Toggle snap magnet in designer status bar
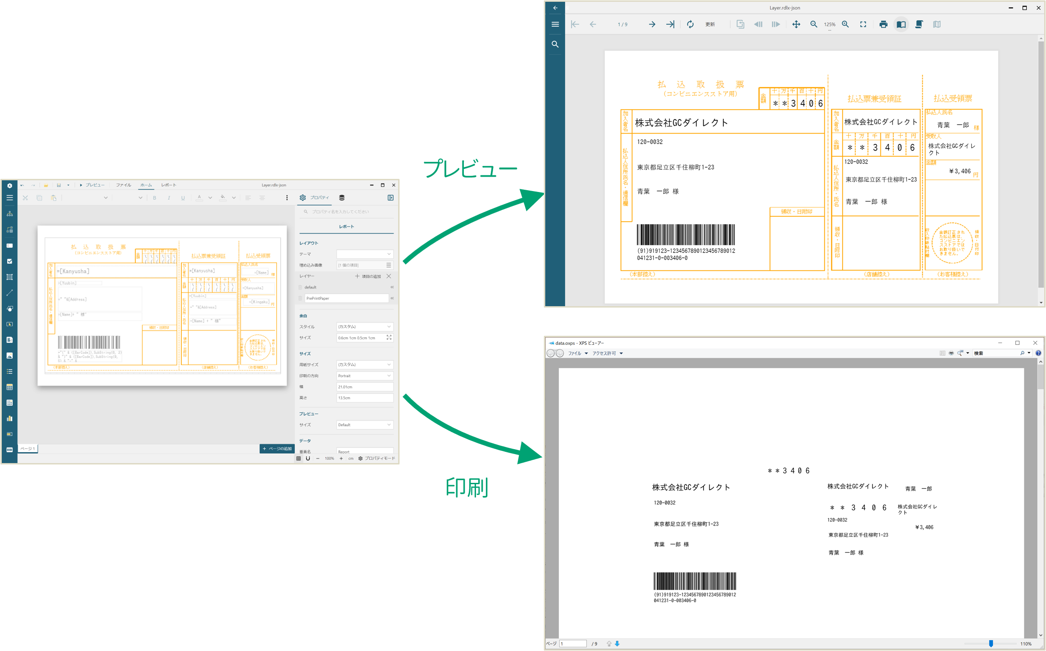The height and width of the screenshot is (651, 1046). pos(308,459)
